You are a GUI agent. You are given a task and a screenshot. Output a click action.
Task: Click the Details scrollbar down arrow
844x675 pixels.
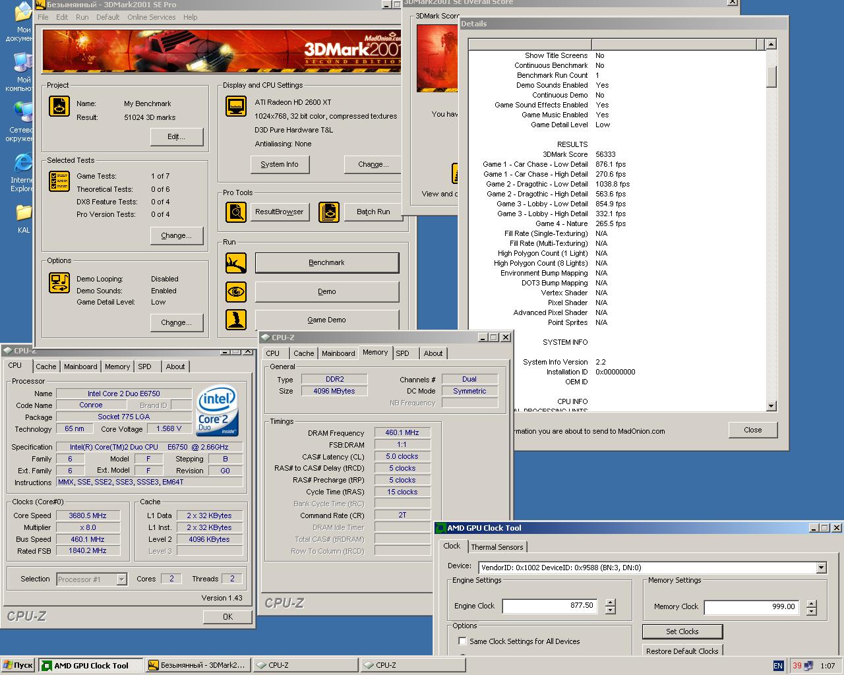[771, 406]
